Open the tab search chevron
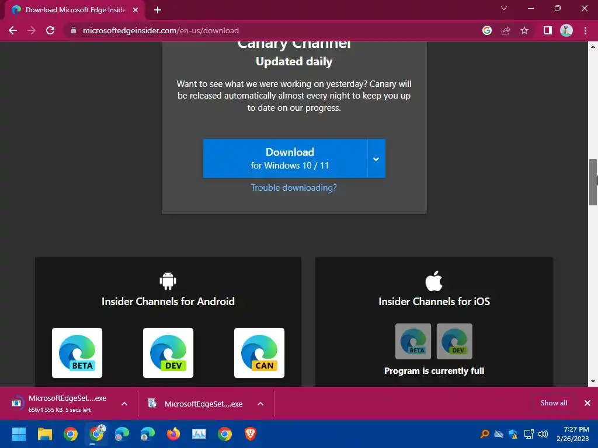The width and height of the screenshot is (598, 448). 504,8
